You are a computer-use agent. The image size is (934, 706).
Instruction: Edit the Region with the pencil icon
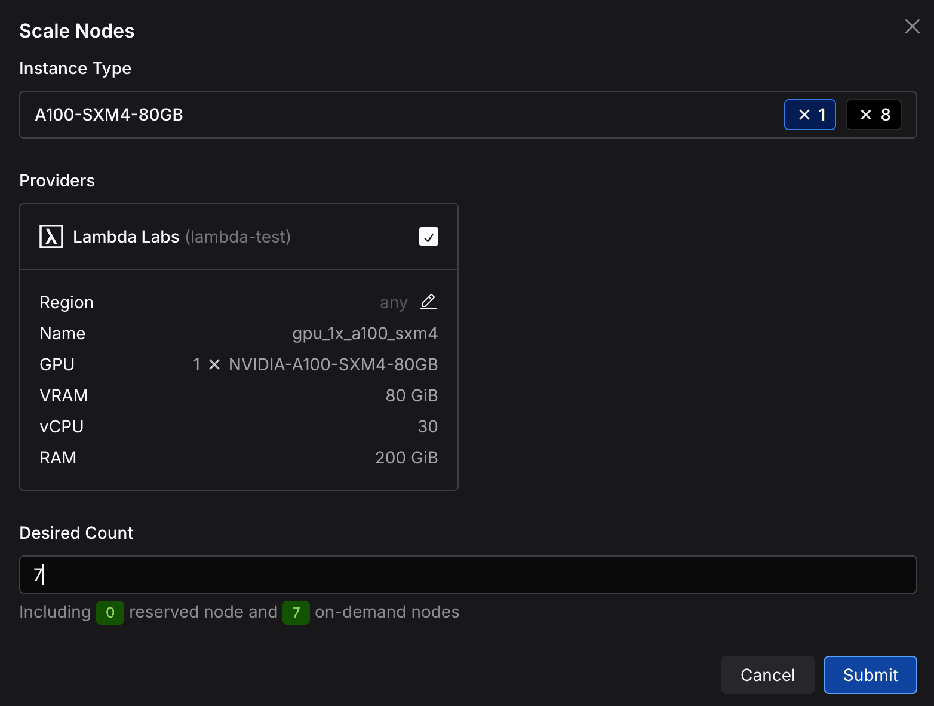click(429, 302)
